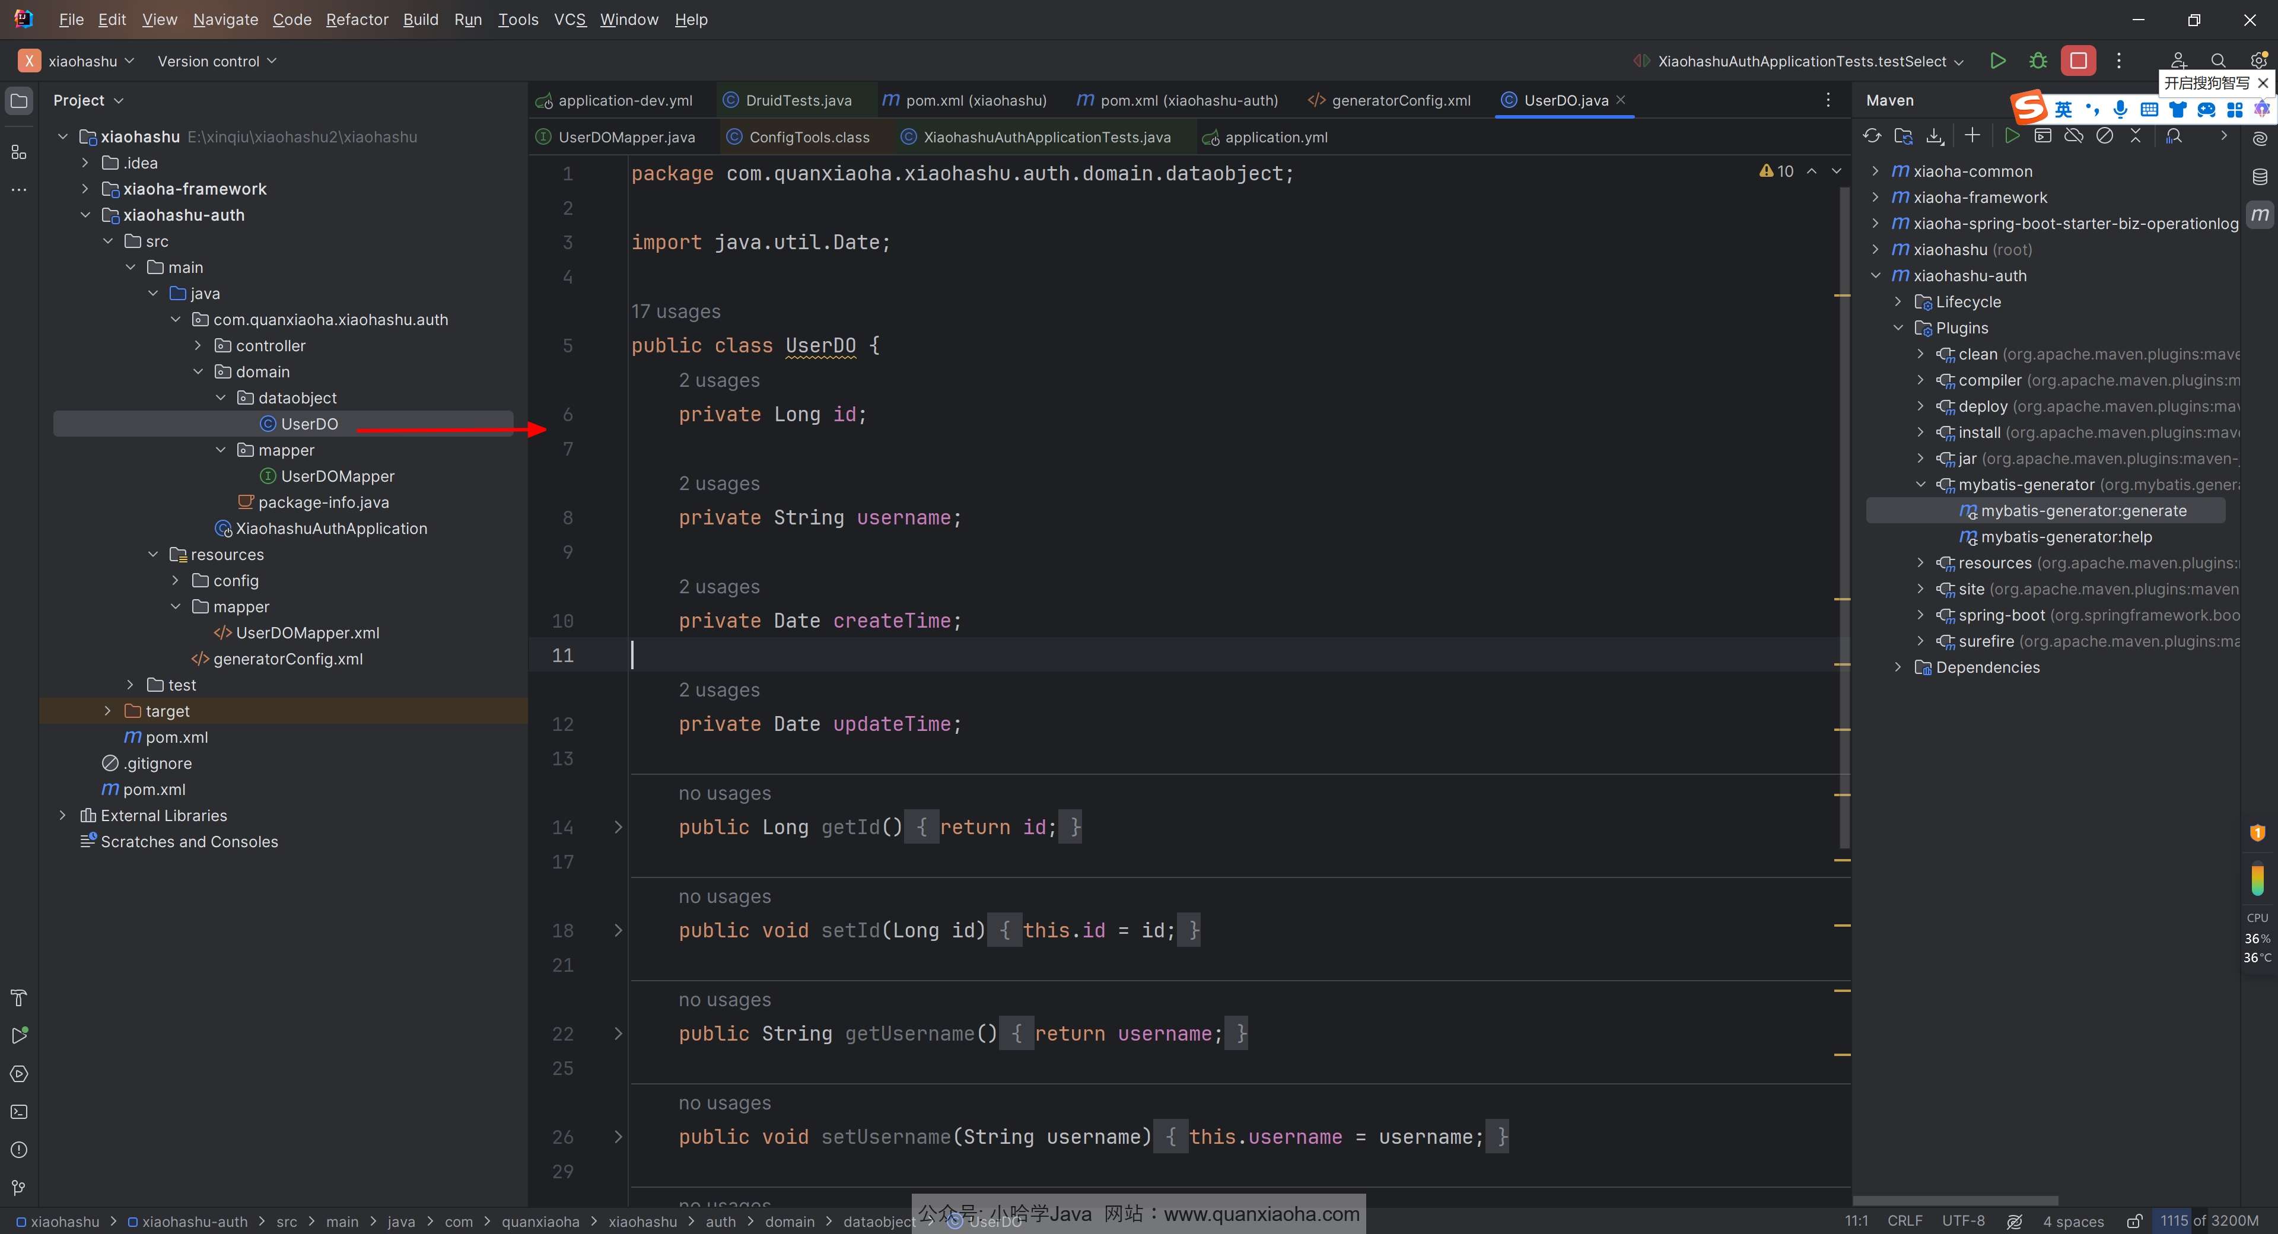Open the Refactor menu
2278x1234 pixels.
[357, 20]
